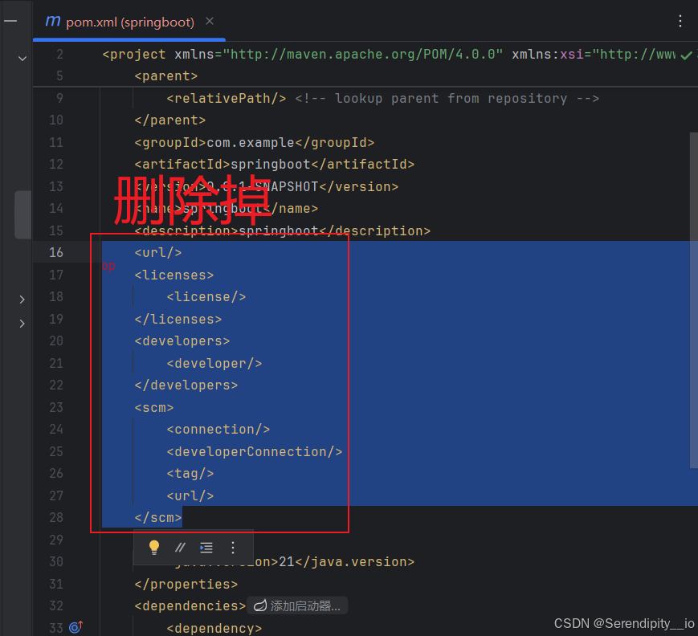Click the <tag/> element on line 26
Viewport: 698px width, 636px height.
(x=190, y=474)
